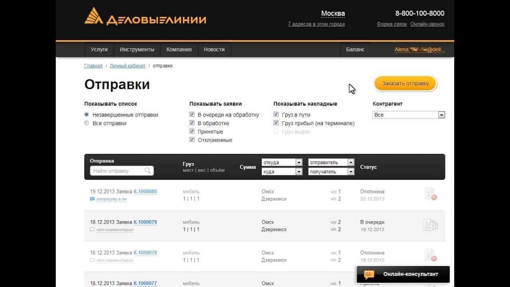
Task: Toggle Груз в пути checkbox
Action: [276, 114]
